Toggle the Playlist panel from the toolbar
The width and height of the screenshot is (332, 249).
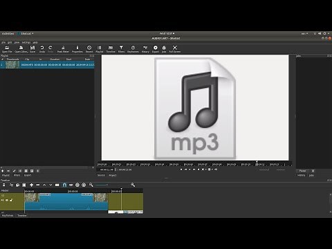point(100,49)
